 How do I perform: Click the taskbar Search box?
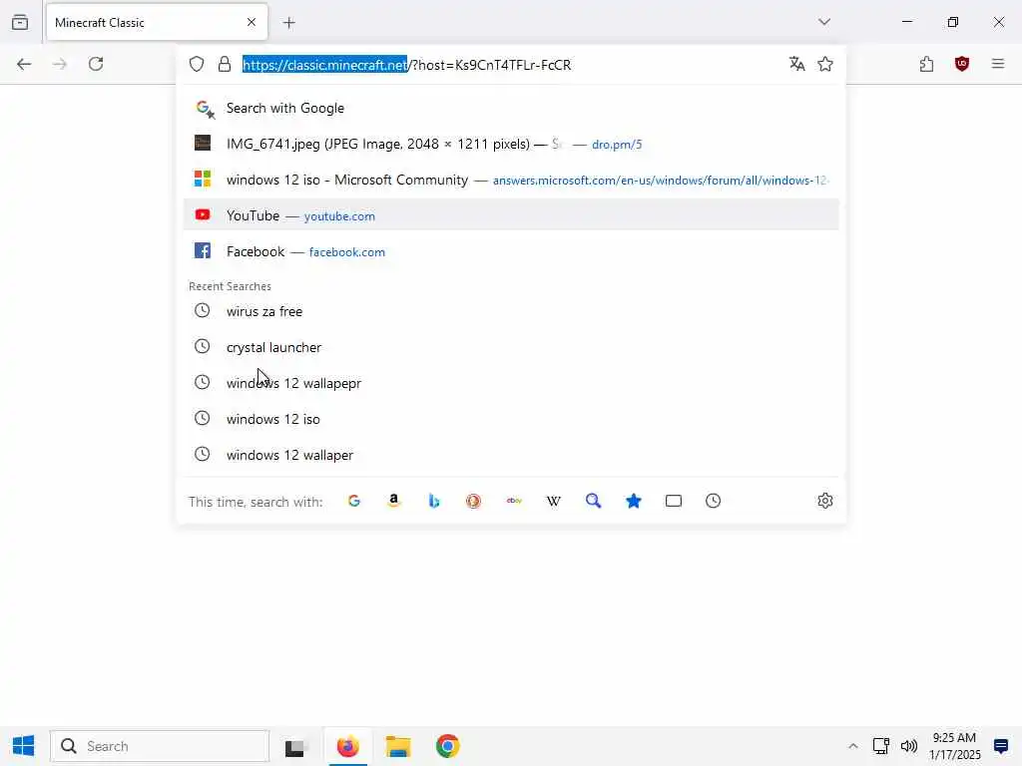[160, 746]
